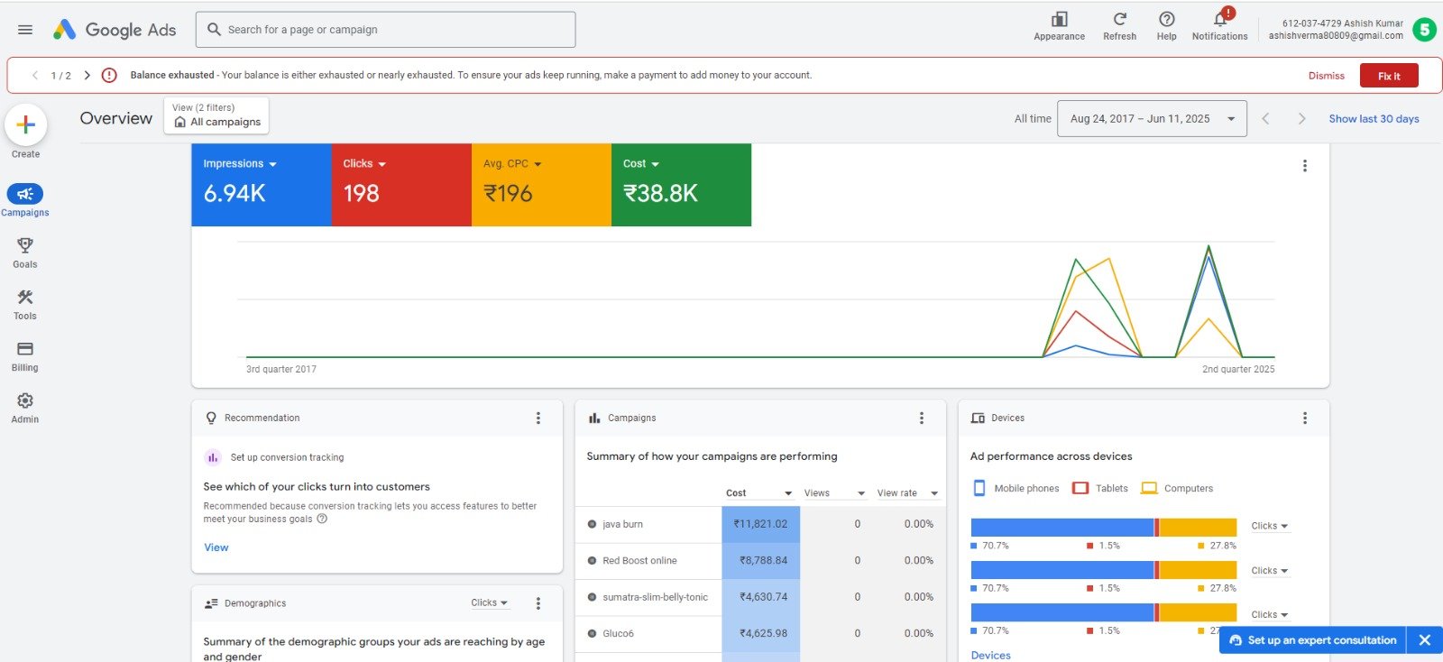Open the Devices link at card bottom
This screenshot has width=1443, height=662.
[x=990, y=655]
